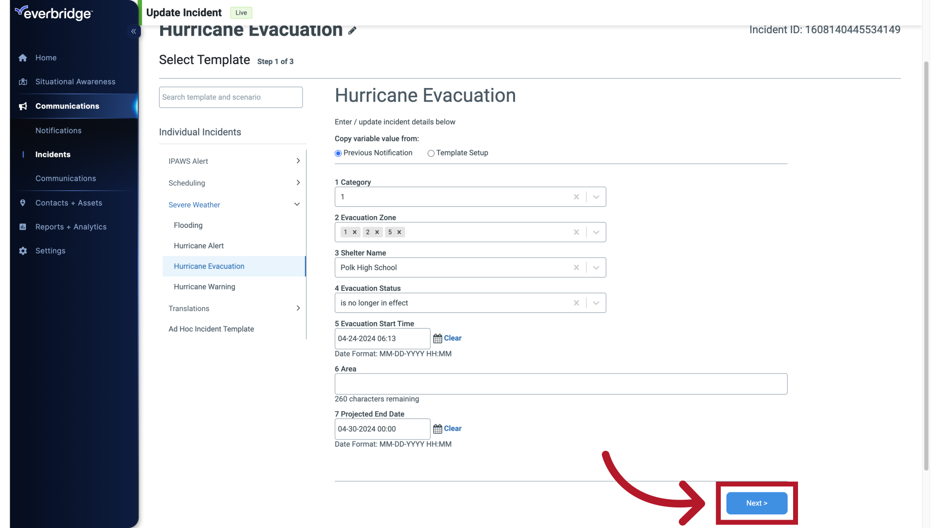Open Contacts + Assets section
This screenshot has height=528, width=940.
(69, 202)
